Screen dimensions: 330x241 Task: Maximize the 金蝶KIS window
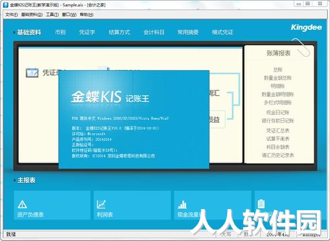point(307,4)
